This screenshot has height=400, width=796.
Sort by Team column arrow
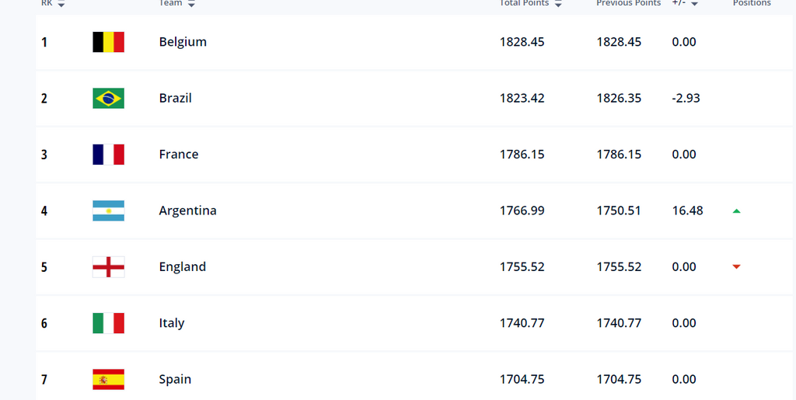(191, 4)
